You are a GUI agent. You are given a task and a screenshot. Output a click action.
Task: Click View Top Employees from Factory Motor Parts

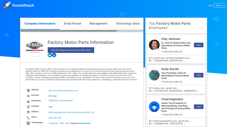click(71, 50)
